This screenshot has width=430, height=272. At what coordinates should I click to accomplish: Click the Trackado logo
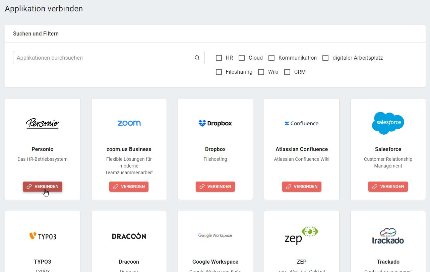[x=388, y=236]
